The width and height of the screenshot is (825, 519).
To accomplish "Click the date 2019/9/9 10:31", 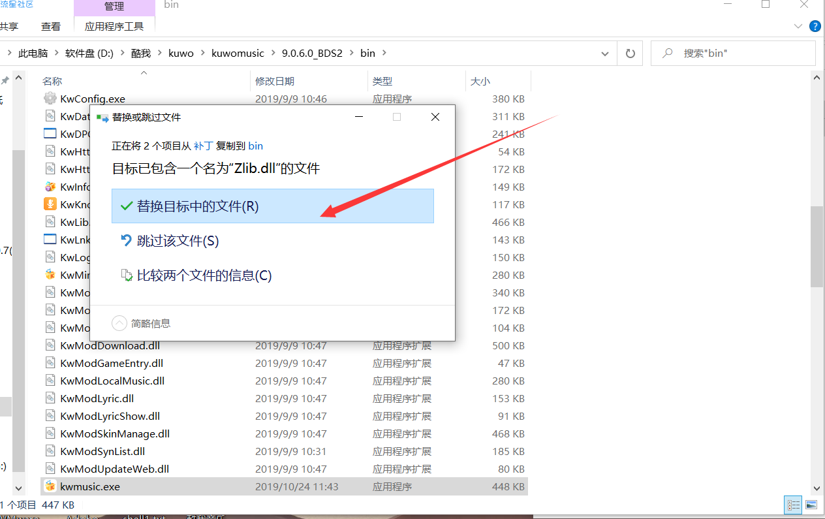I will coord(291,451).
